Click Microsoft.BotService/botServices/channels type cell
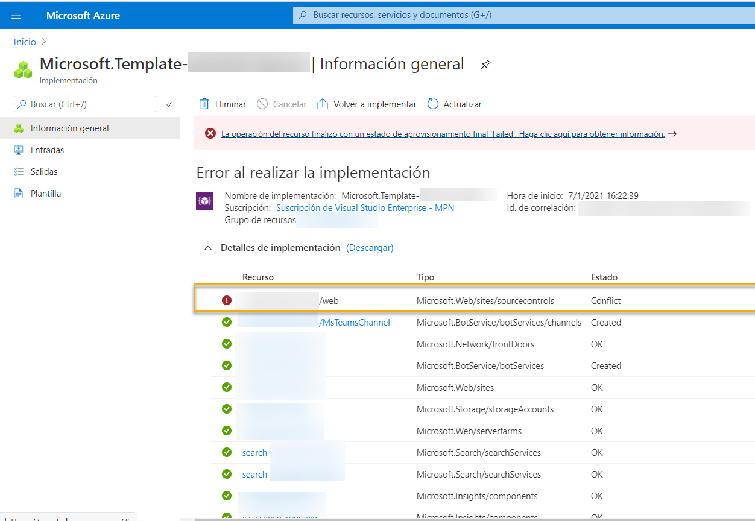Viewport: 755px width, 521px height. [x=499, y=323]
